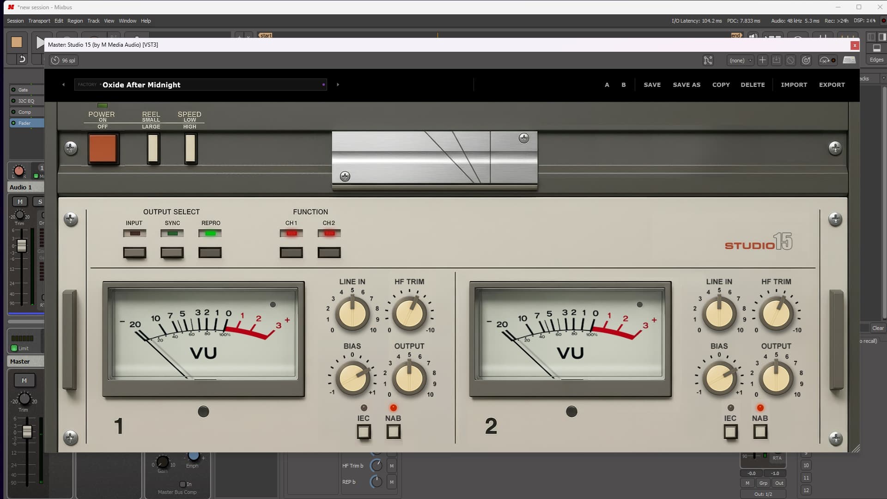Open the View menu
887x499 pixels.
tap(109, 21)
